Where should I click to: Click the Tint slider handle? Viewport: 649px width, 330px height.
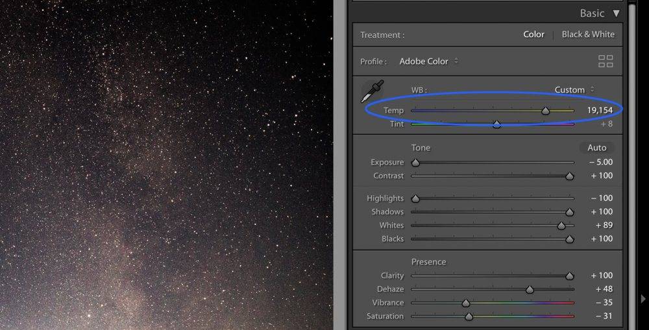click(x=496, y=124)
